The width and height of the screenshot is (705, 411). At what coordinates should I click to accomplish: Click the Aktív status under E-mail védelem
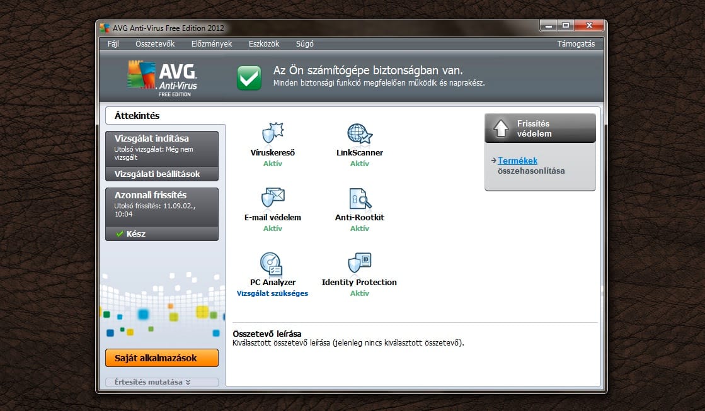point(272,228)
